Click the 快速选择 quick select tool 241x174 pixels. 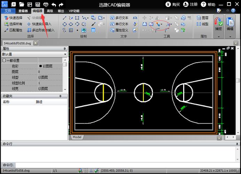[13, 18]
